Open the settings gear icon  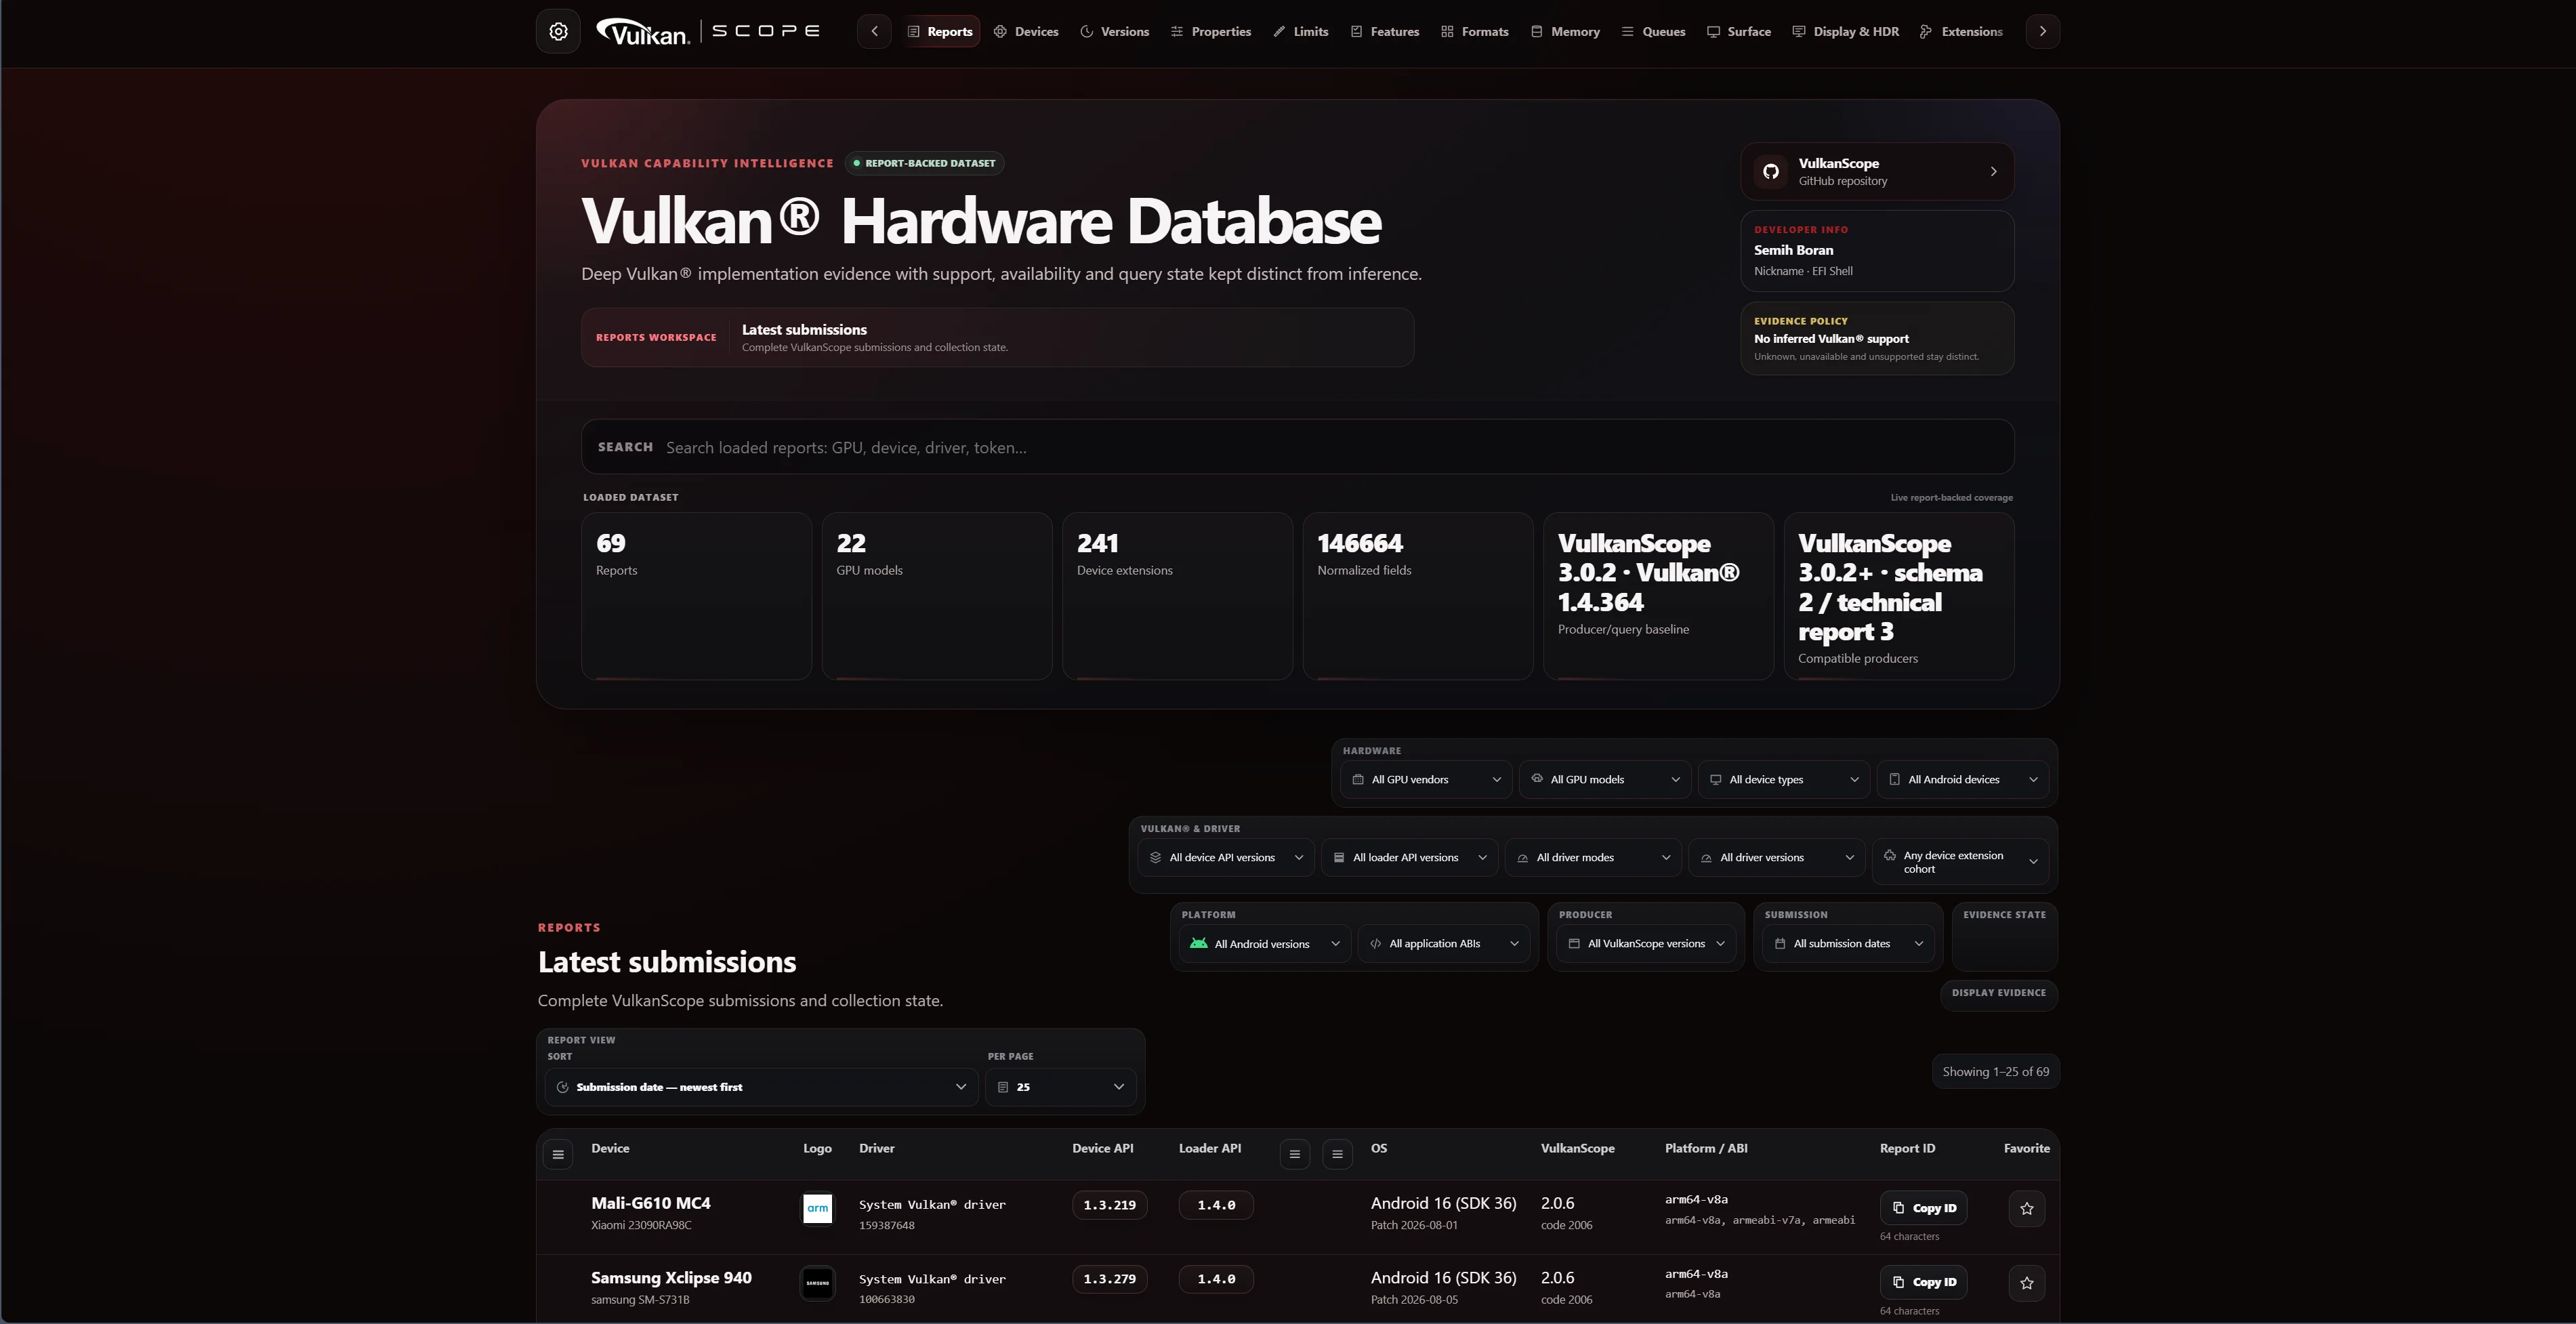point(558,31)
